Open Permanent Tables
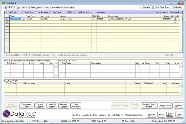186x124 pixels. [26, 105]
